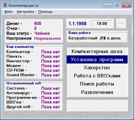134x120 pixels.
Task: Click the 1.1.1998 date label
Action: [x=77, y=23]
